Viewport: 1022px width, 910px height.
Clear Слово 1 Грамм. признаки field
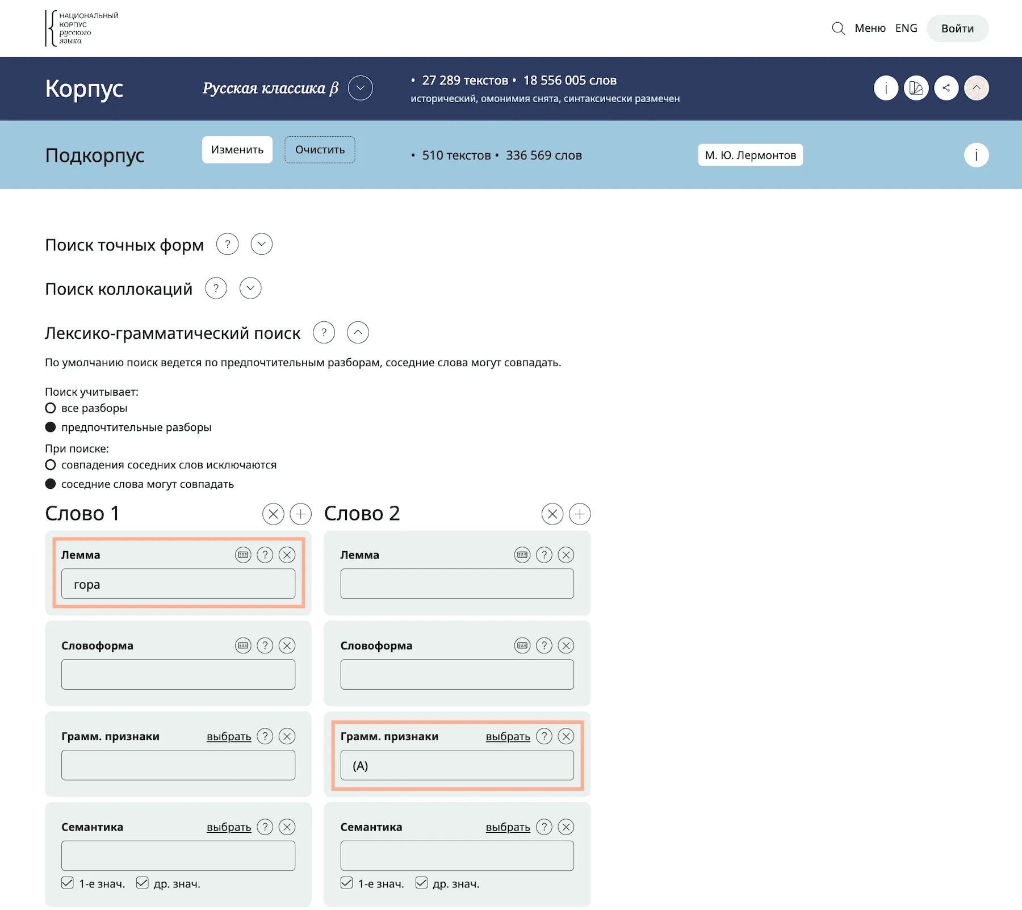click(287, 736)
